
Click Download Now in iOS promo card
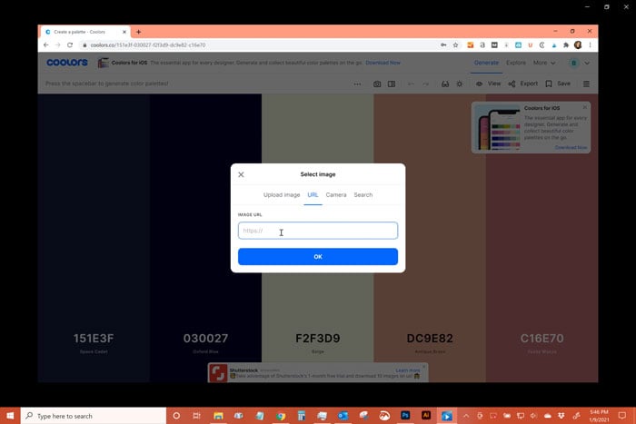coord(571,148)
